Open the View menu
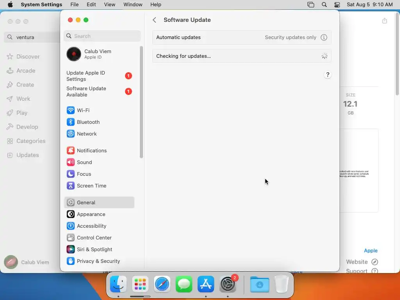Screen dimensions: 400x300 [109, 5]
